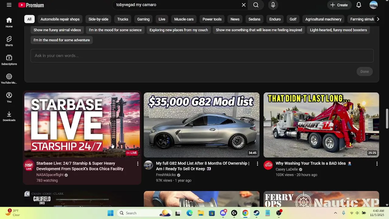The image size is (389, 219).
Task: Select the Live filter chip
Action: [x=162, y=19]
